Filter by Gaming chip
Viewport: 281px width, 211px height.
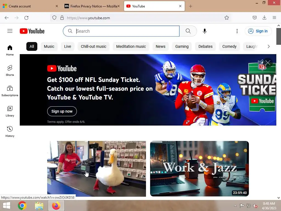point(182,46)
